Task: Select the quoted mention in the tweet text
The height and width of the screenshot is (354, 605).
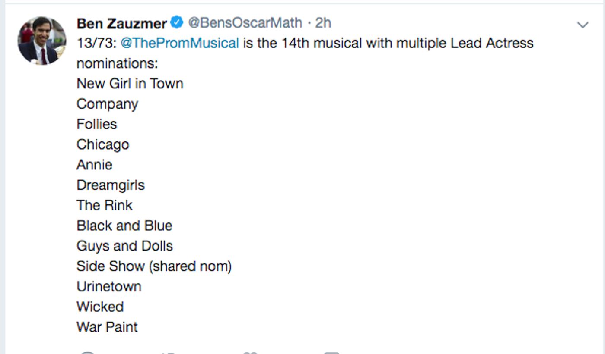Action: point(180,43)
